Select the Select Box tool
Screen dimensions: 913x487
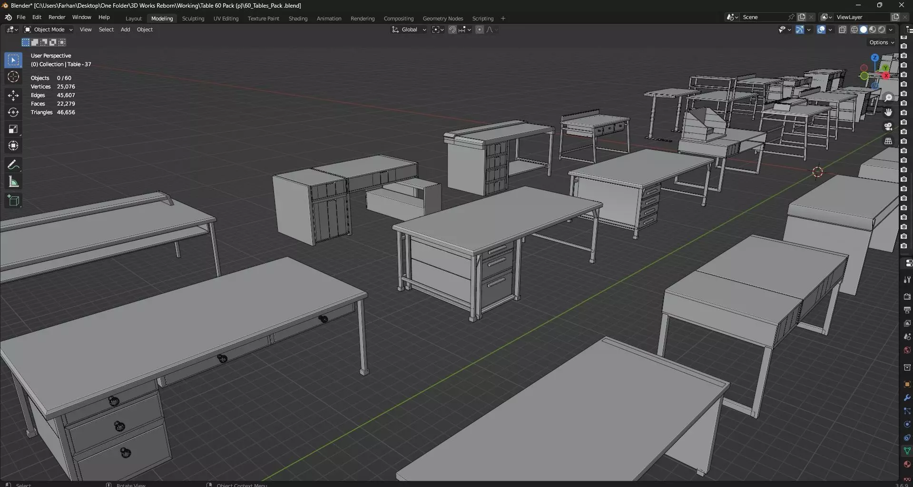pos(13,60)
